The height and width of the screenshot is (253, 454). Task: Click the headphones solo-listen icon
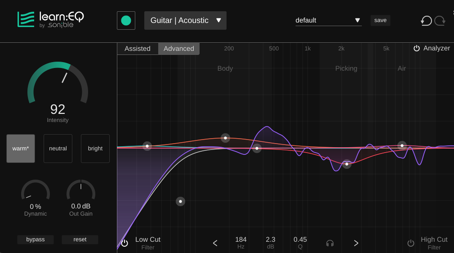pyautogui.click(x=330, y=243)
